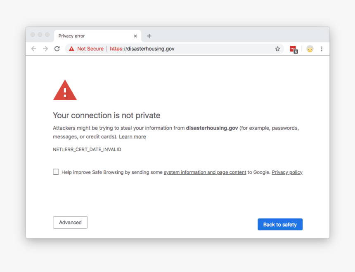Enable the Help improve Safe Browsing checkbox
This screenshot has width=355, height=272.
click(56, 172)
